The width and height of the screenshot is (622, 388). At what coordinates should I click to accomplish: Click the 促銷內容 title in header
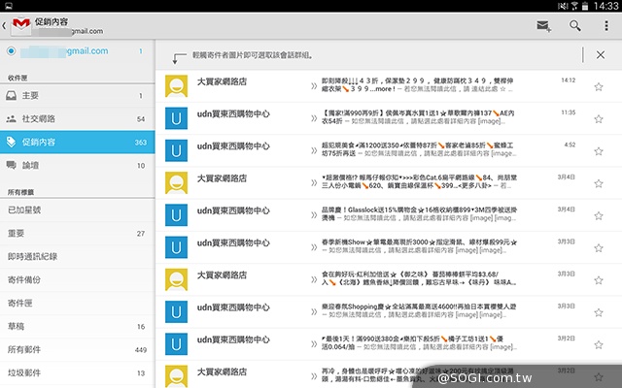tap(52, 21)
